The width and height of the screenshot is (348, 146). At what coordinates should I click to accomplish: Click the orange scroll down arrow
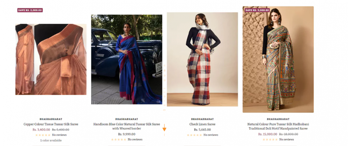coord(164,128)
